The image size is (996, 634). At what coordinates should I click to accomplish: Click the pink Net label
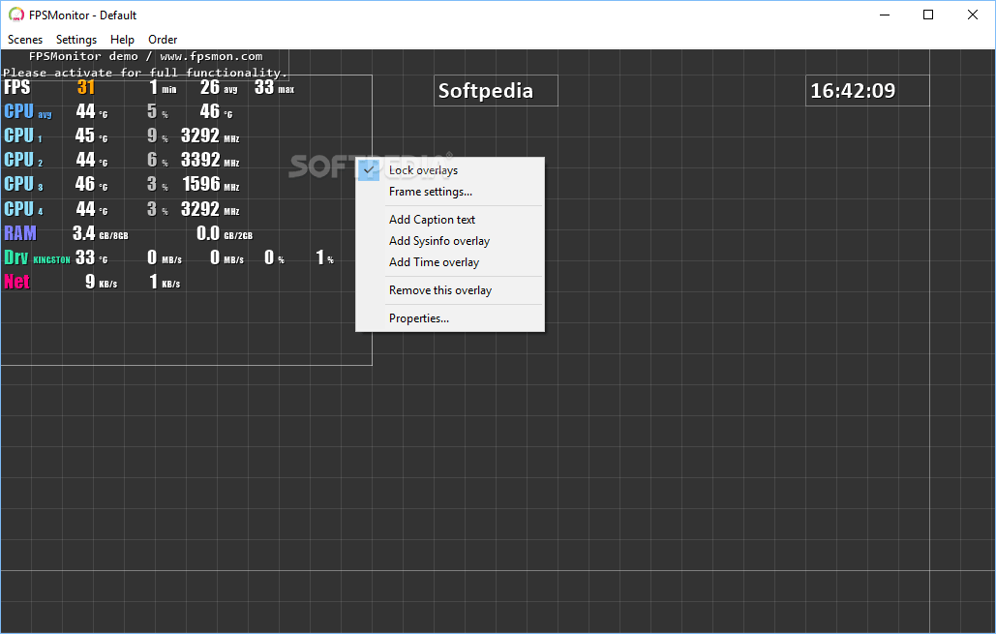17,282
